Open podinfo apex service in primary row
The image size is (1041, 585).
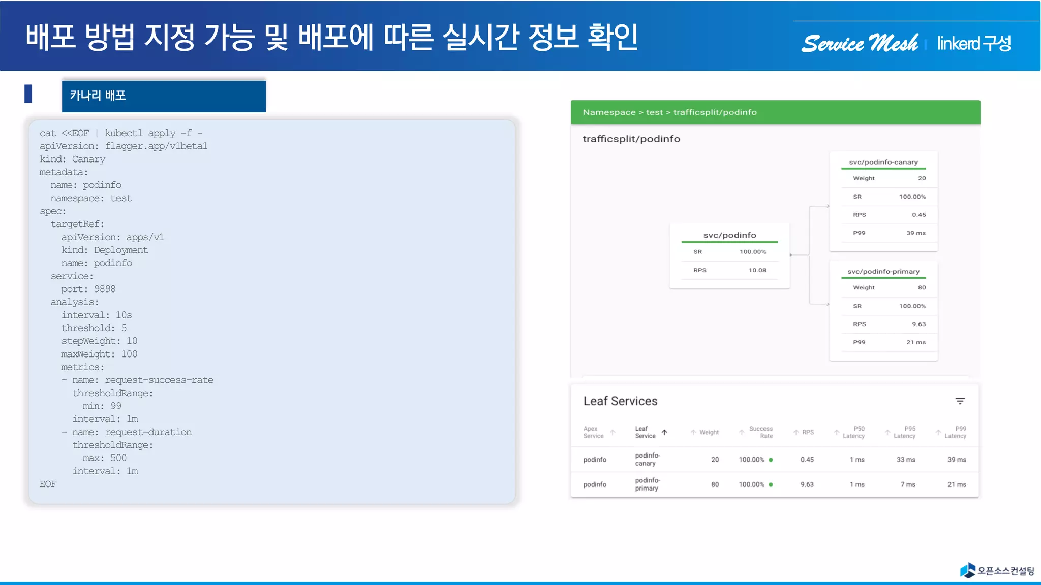pos(595,484)
